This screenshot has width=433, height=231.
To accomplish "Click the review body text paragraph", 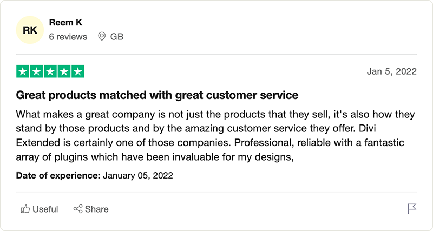I will click(x=215, y=135).
